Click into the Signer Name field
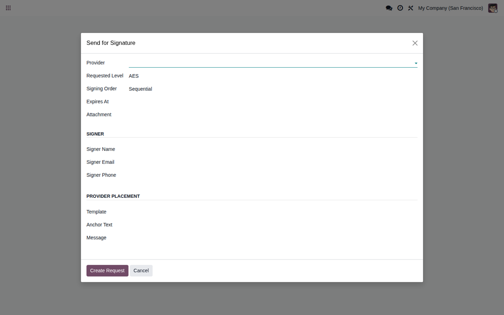The width and height of the screenshot is (504, 315). coord(273,150)
